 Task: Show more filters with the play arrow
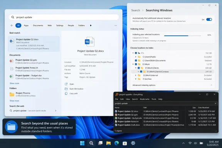pyautogui.click(x=91, y=25)
